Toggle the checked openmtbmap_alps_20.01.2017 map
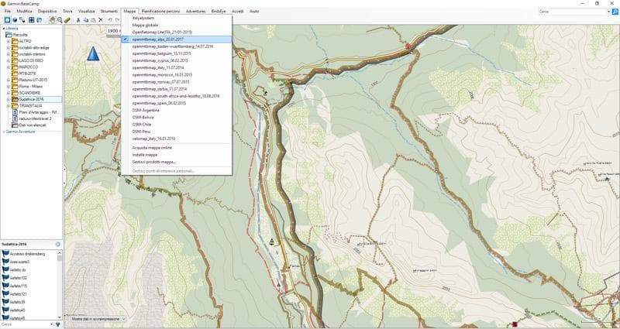620x329 pixels. (x=177, y=39)
